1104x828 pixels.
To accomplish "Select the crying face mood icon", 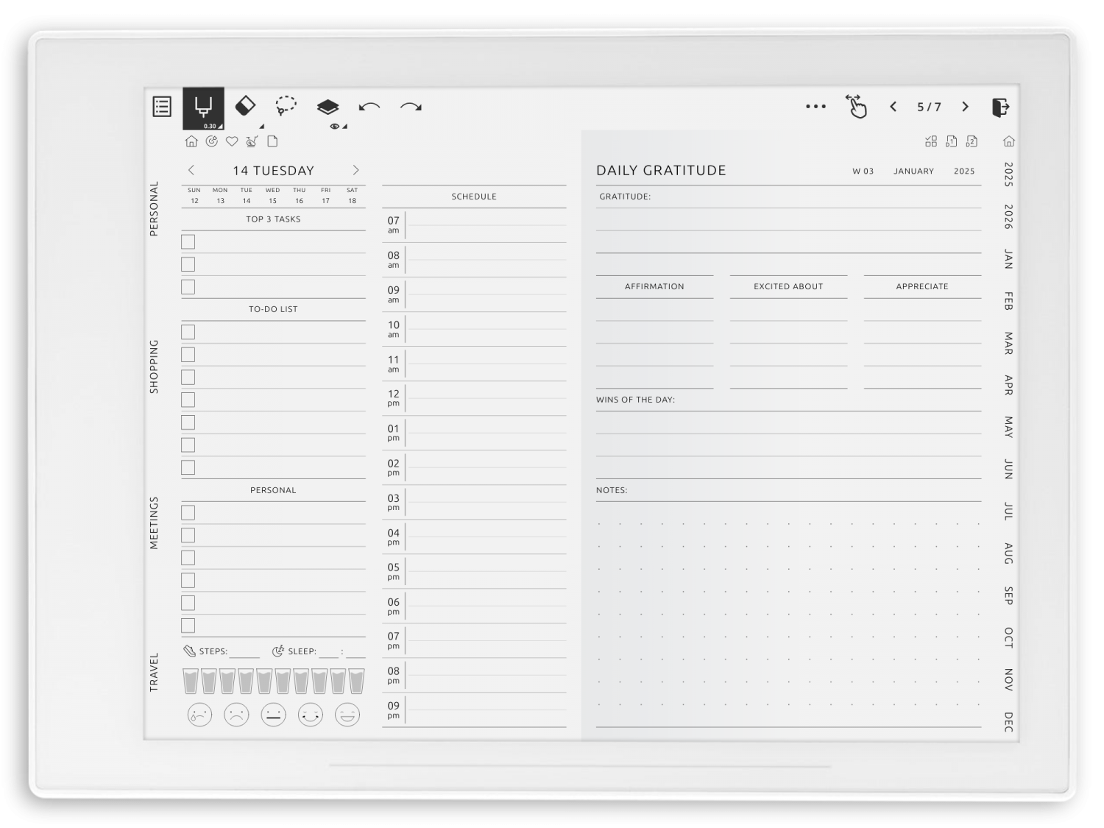I will click(199, 715).
